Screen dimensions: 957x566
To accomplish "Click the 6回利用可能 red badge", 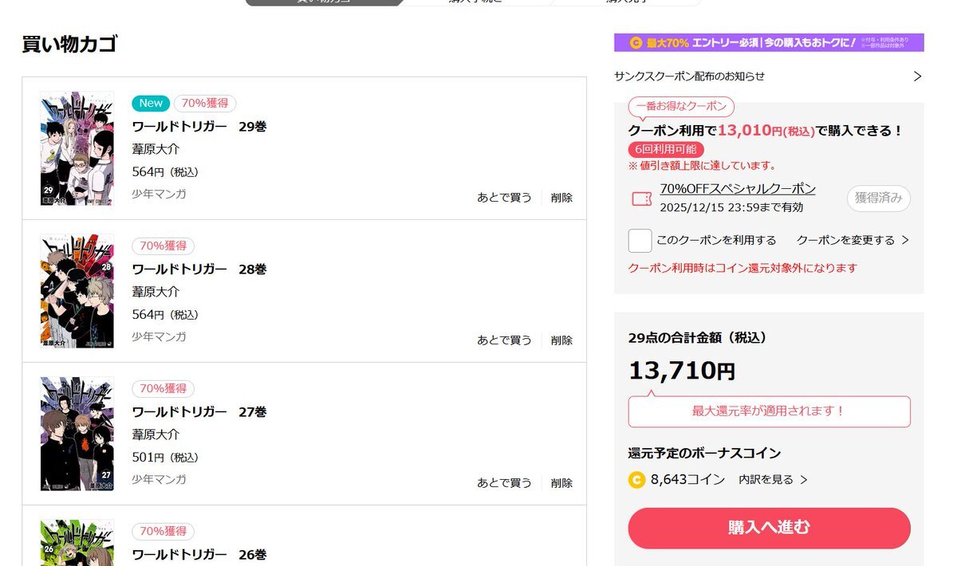I will point(666,149).
